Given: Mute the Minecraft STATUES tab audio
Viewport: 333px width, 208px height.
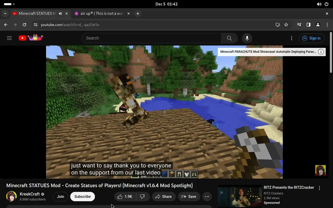Looking at the screenshot, I should 60,14.
